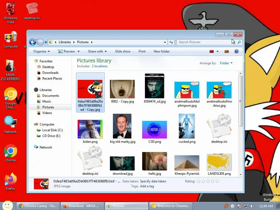Screen dimensions: 280x210
Task: Expand arrow after Pictures in address bar
Action: pyautogui.click(x=92, y=42)
